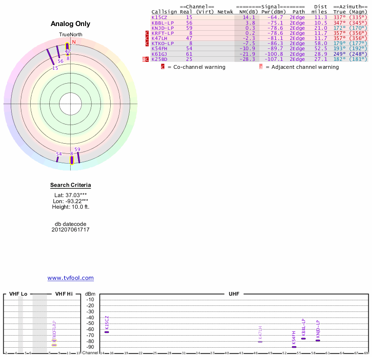372x357 pixels.
Task: Select channel 59 marker on radar plot
Action: [x=79, y=158]
